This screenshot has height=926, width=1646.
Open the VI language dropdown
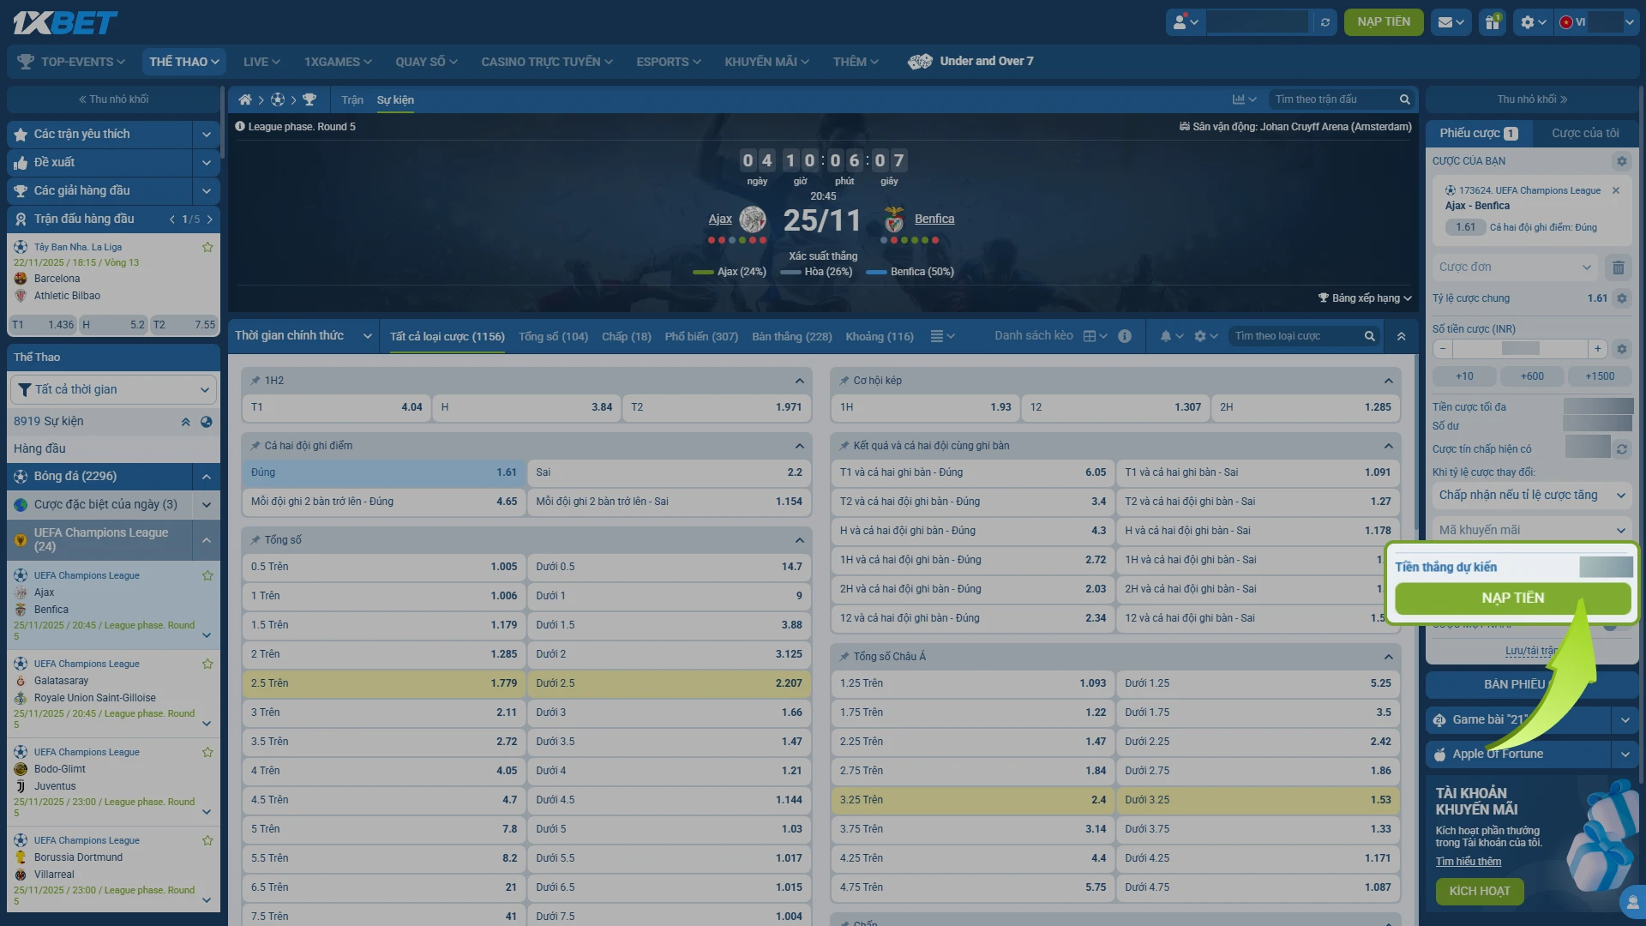tap(1598, 22)
